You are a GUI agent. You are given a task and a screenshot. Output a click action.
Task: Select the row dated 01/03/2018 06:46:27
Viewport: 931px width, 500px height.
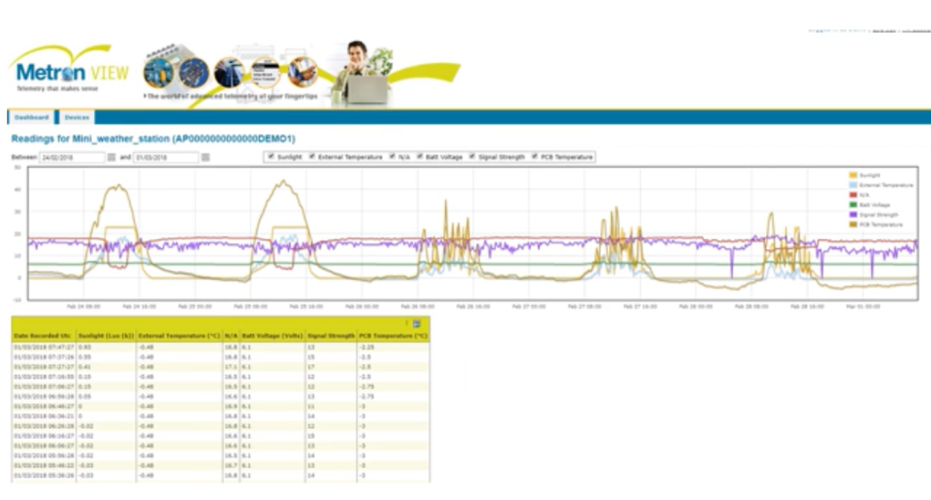coord(220,406)
